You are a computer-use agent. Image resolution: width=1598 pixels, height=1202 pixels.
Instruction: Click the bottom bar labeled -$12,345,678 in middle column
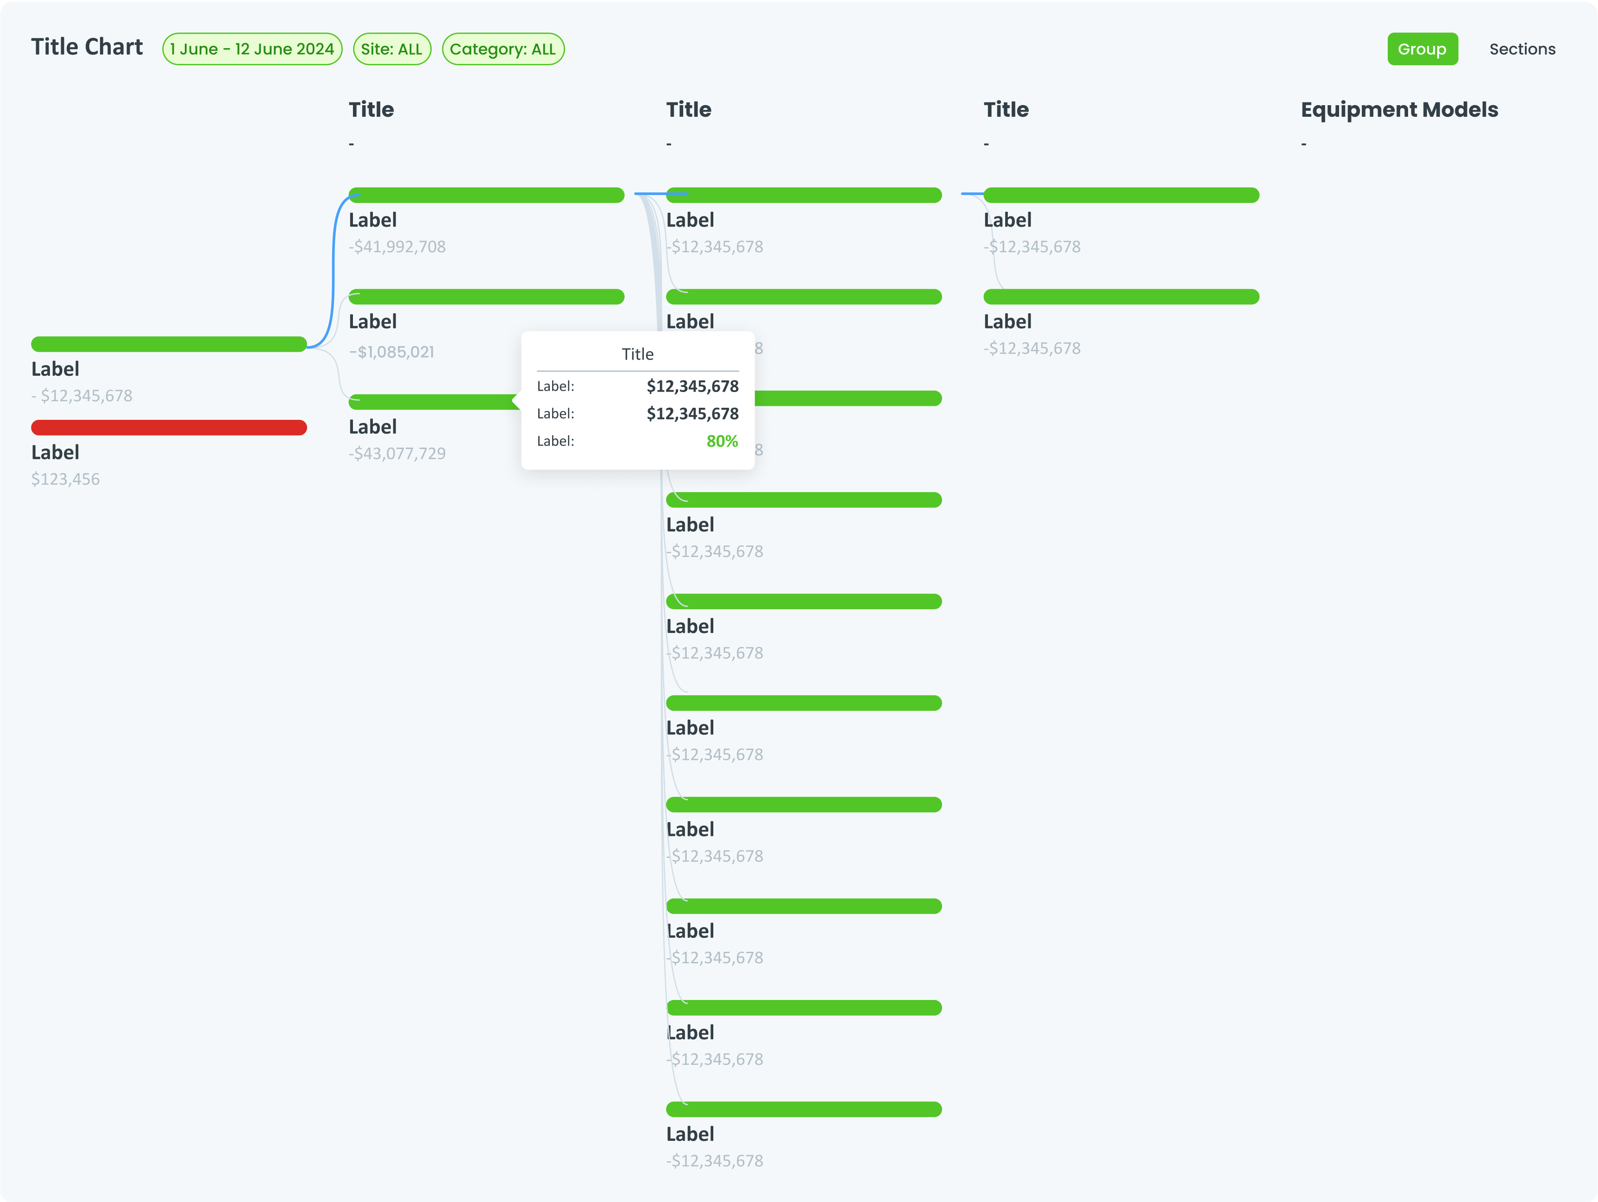point(803,1109)
